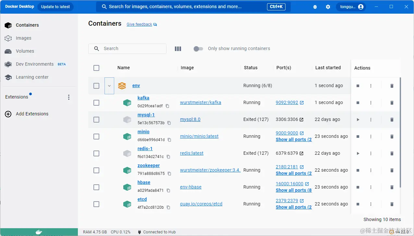The width and height of the screenshot is (414, 236).
Task: Open mysql port 3306 external link icon
Action: click(301, 120)
